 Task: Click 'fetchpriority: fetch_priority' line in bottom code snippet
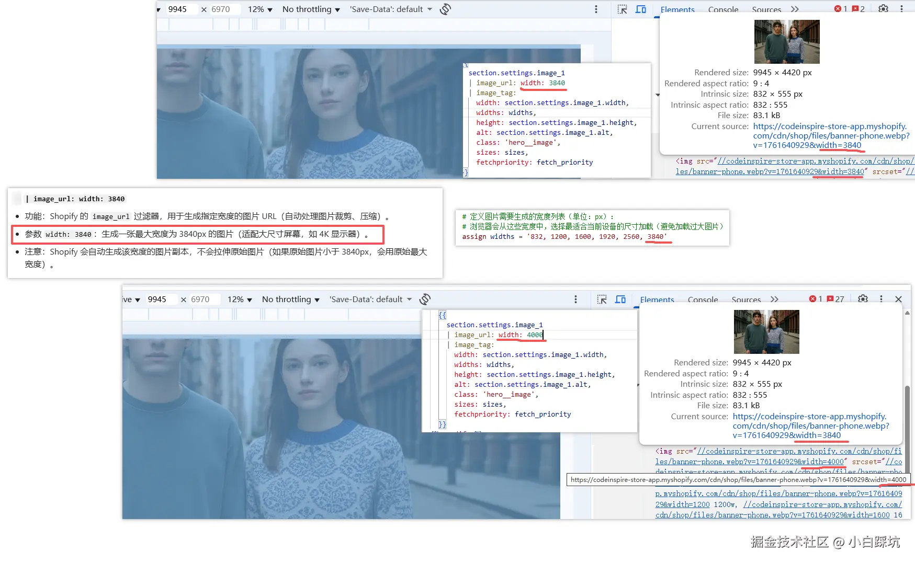click(x=513, y=414)
